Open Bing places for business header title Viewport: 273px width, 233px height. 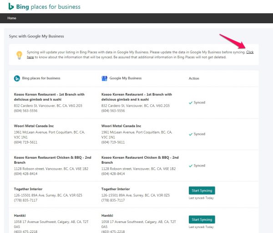[48, 7]
